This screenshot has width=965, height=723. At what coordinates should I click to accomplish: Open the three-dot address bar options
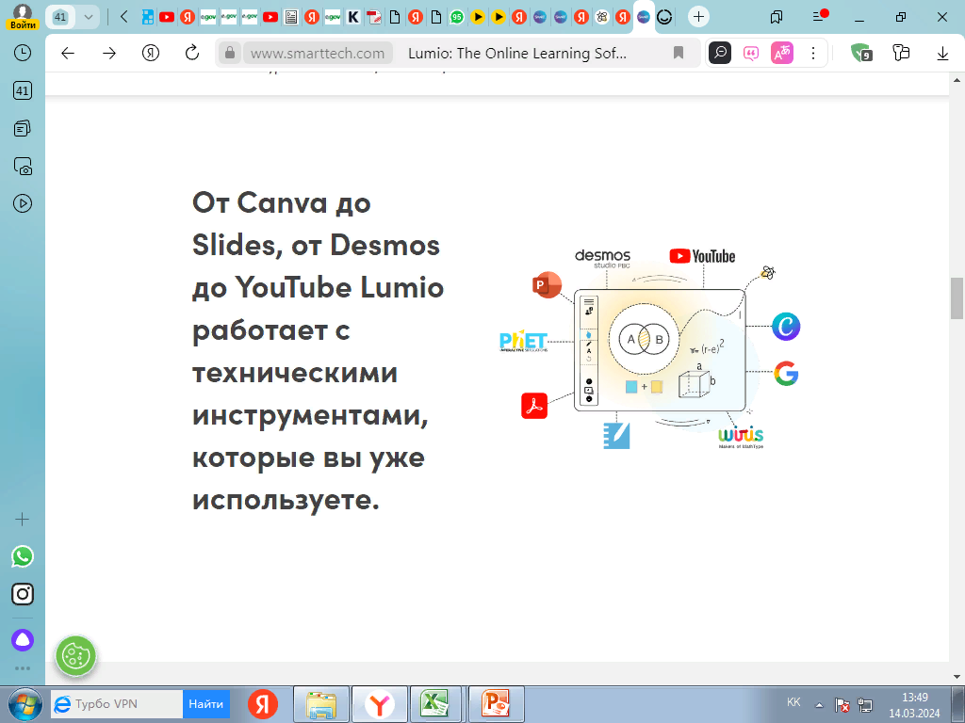click(x=813, y=54)
